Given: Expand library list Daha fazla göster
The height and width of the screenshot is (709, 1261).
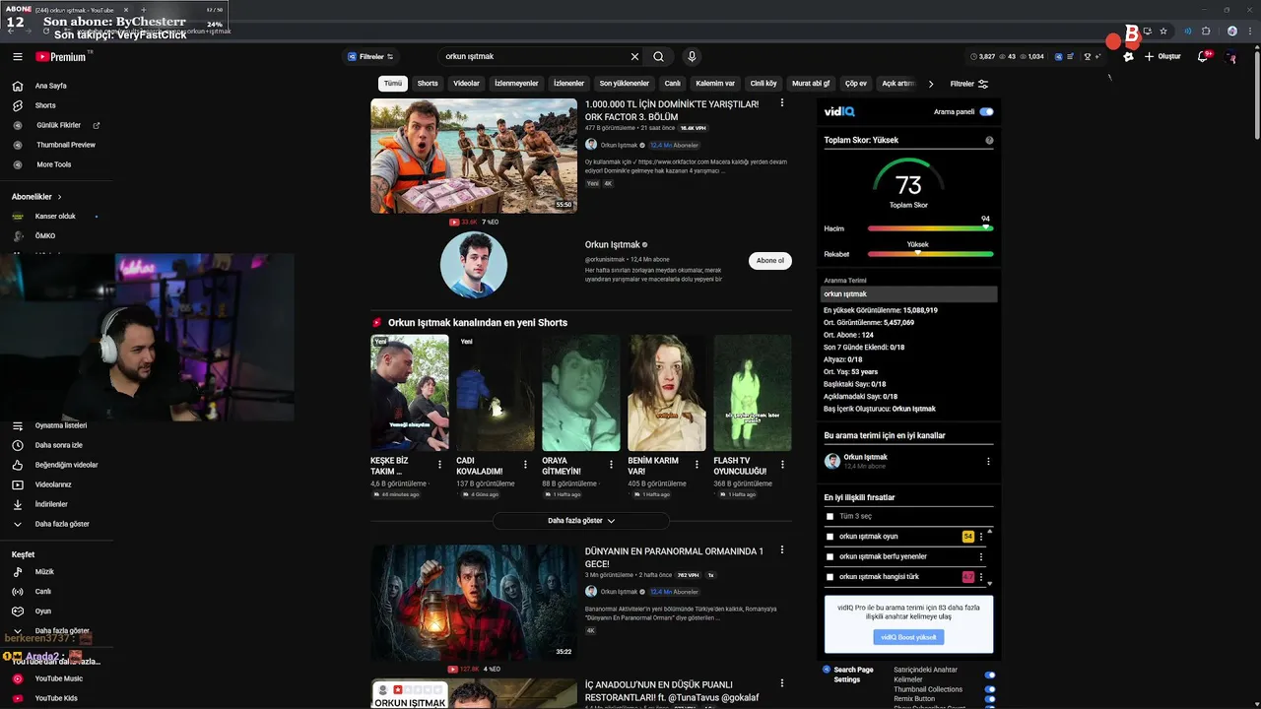Looking at the screenshot, I should click(x=61, y=524).
